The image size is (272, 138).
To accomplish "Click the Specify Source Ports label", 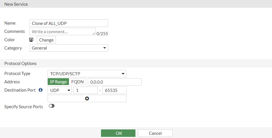I will (24, 107).
